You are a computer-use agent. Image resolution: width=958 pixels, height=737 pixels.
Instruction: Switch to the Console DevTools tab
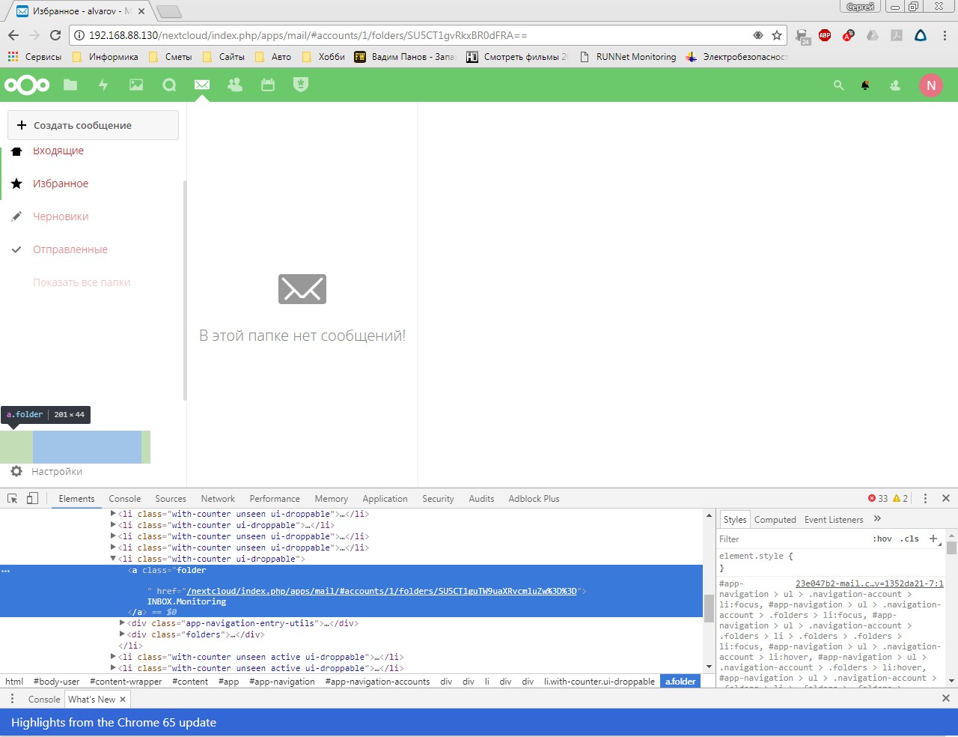[x=125, y=499]
